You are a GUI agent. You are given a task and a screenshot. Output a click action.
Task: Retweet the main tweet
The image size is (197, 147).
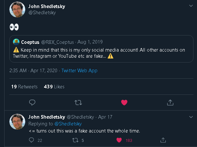[x=78, y=103]
